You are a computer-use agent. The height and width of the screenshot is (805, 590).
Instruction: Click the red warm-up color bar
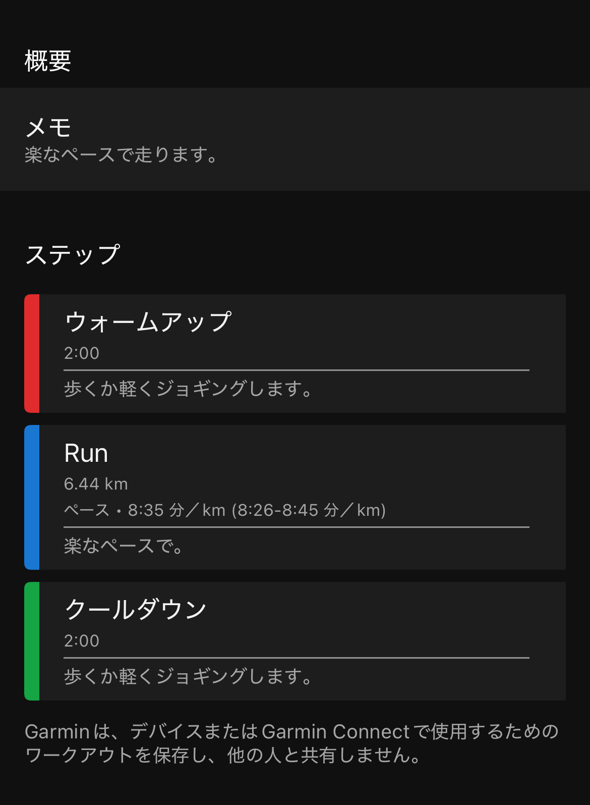coord(32,353)
